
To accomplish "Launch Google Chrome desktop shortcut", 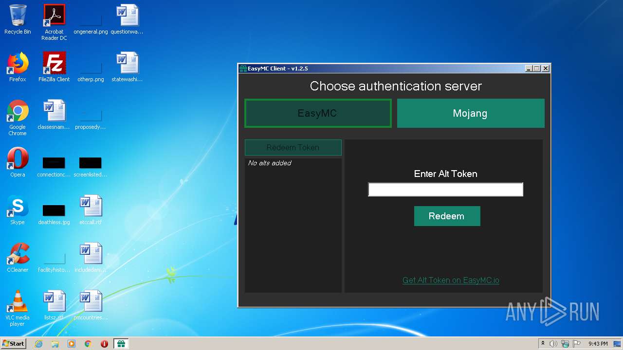I will pos(18,118).
